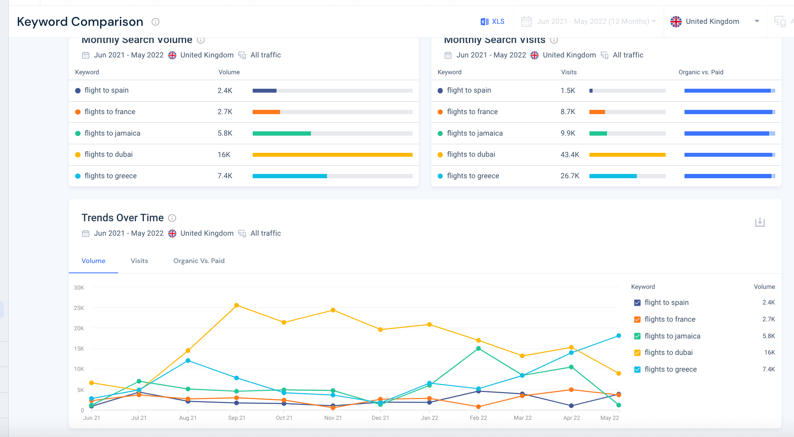Click the info icon beside Monthly Search Visits

pos(554,40)
